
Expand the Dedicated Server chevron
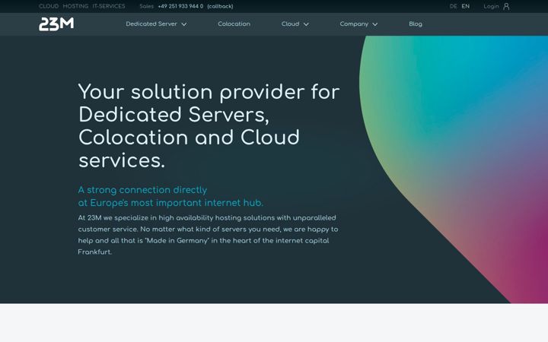184,24
